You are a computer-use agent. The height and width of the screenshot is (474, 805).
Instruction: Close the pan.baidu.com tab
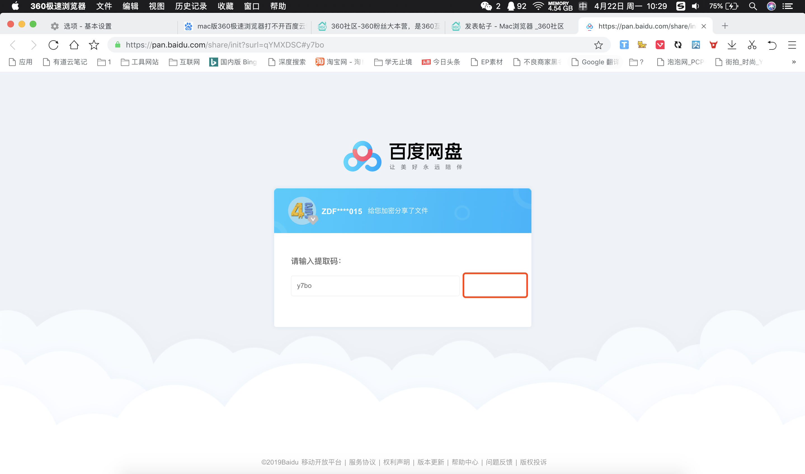point(703,26)
